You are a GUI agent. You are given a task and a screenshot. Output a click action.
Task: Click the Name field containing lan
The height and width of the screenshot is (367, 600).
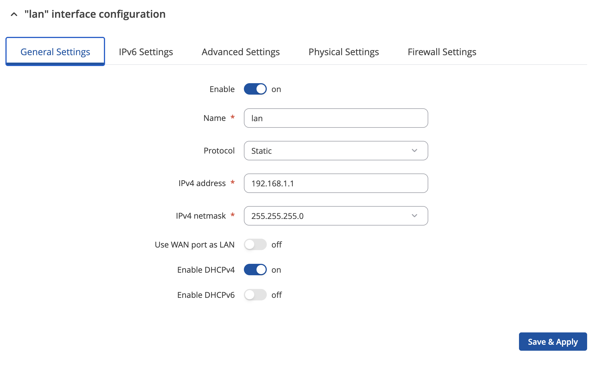pyautogui.click(x=335, y=118)
